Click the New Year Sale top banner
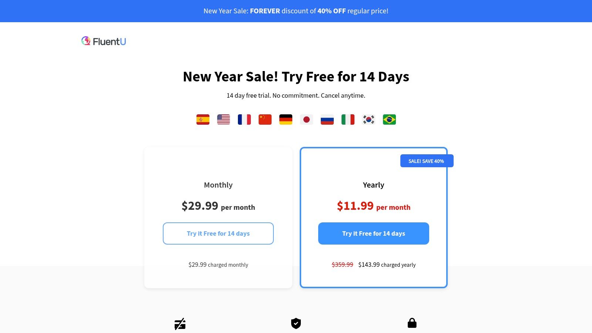 coord(296,11)
